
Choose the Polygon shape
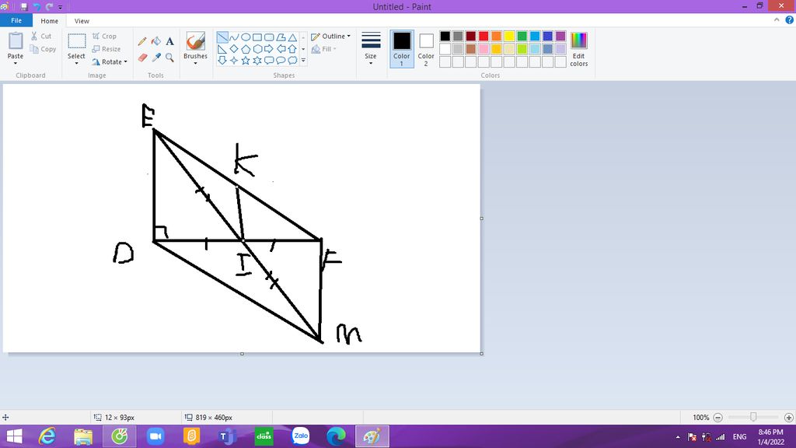(x=281, y=37)
